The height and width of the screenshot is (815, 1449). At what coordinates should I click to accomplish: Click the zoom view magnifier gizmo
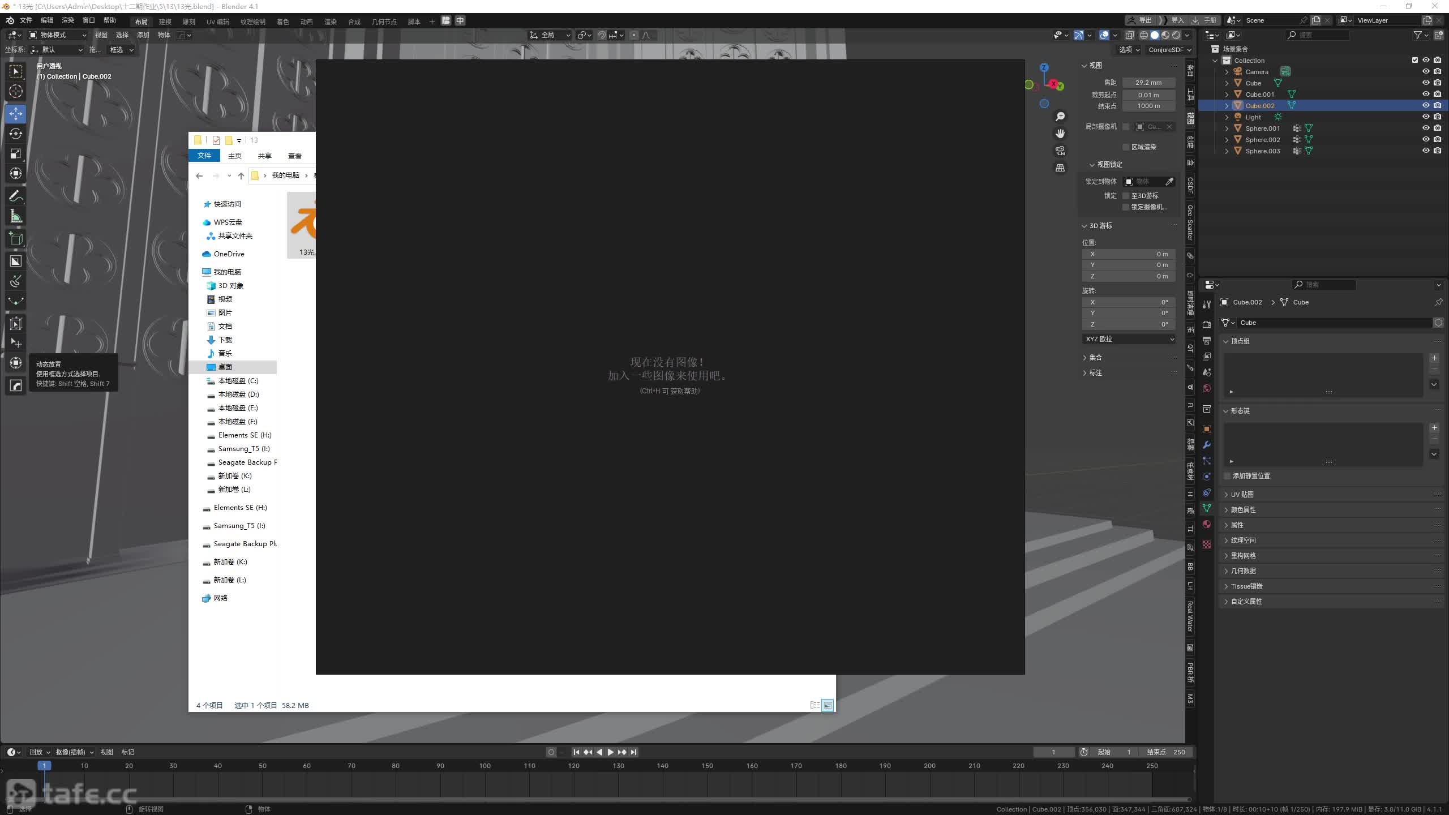click(x=1060, y=117)
